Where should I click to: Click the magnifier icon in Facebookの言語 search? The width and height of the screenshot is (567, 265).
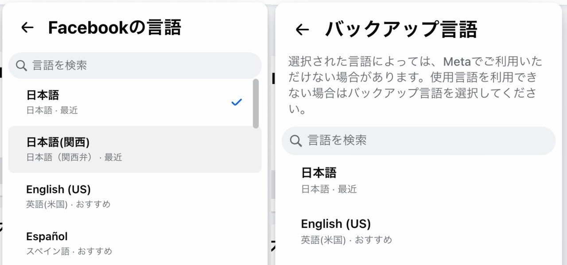tap(21, 65)
